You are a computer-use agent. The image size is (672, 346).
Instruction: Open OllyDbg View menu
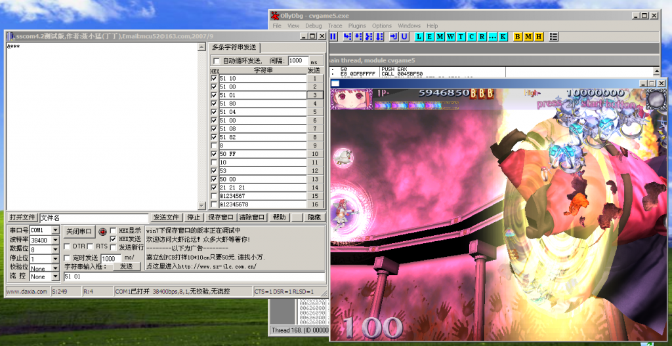click(x=293, y=26)
